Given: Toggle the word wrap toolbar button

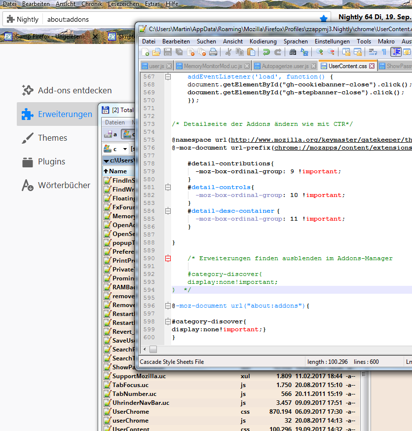Looking at the screenshot, I should pyautogui.click(x=373, y=52).
